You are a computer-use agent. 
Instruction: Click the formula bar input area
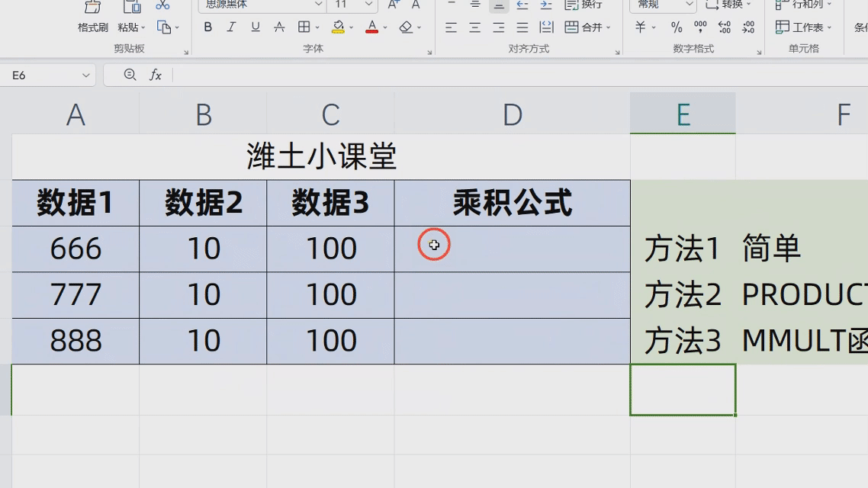[520, 75]
